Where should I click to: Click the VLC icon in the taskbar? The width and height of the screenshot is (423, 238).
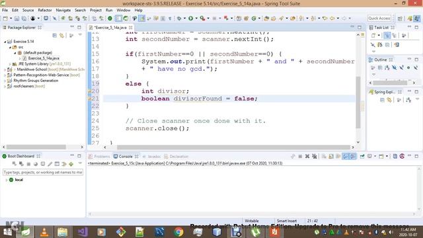(44, 232)
